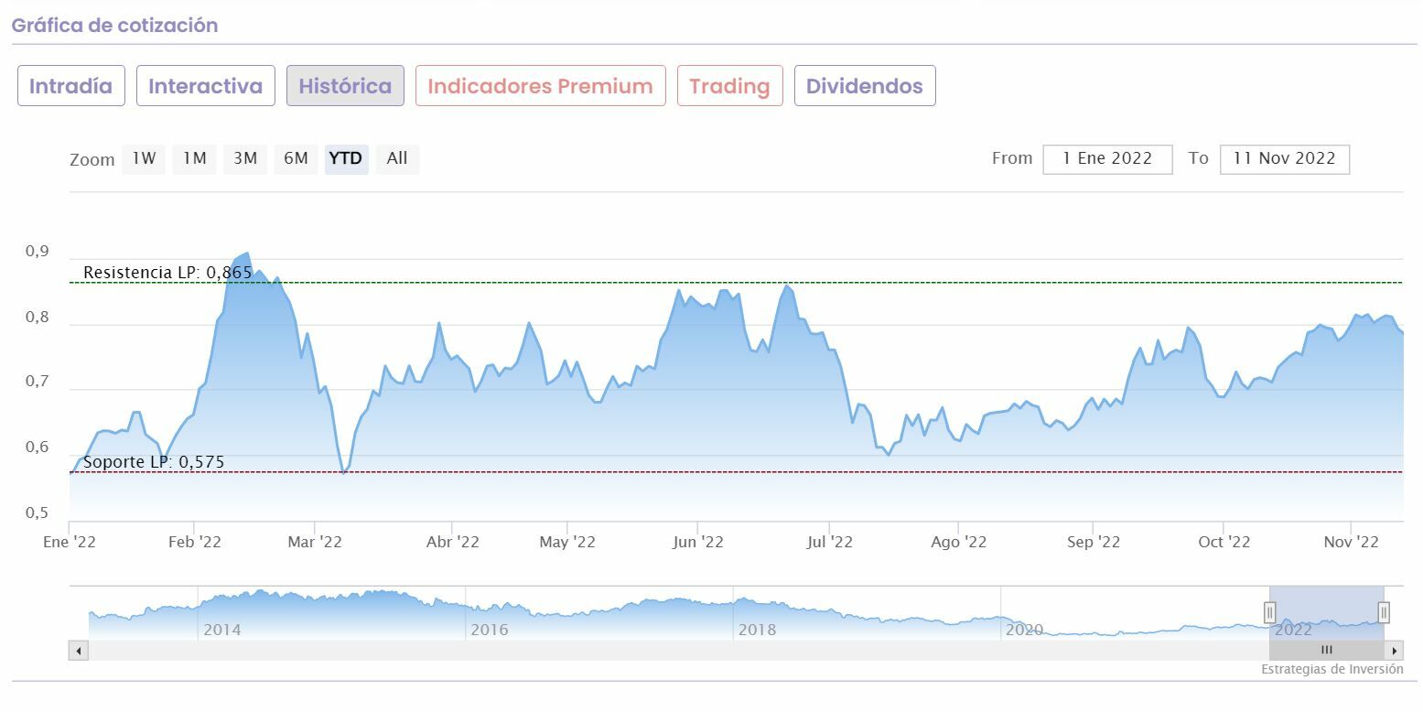Choose the 3M zoom range
The image size is (1423, 712).
pos(244,158)
